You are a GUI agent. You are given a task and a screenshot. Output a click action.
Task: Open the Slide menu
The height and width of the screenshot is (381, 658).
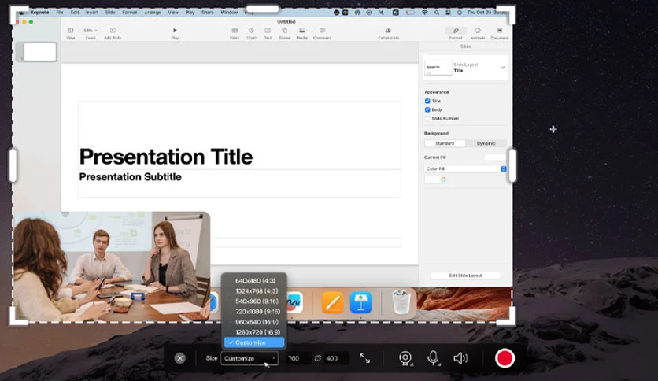click(110, 12)
